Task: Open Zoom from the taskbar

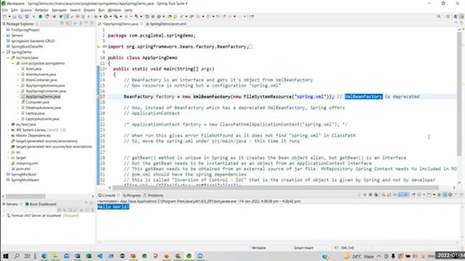Action: 201,256
